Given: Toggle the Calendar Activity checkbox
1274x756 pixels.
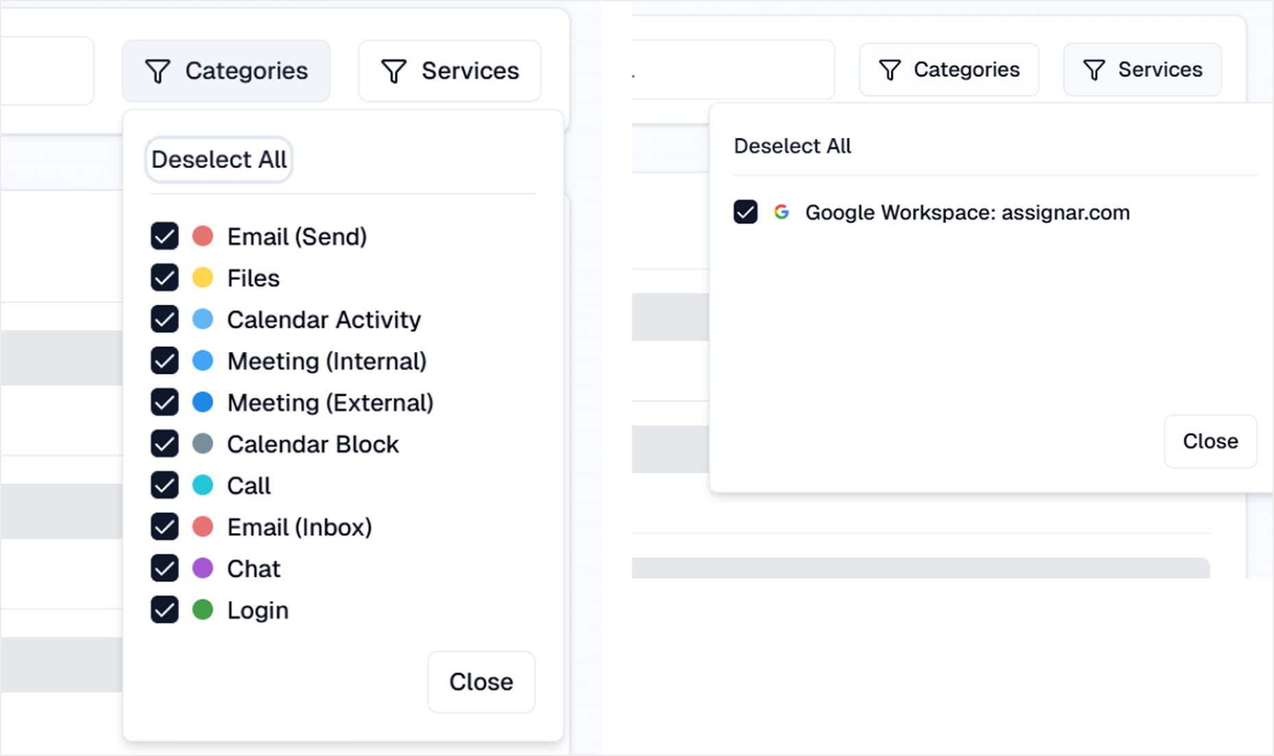Looking at the screenshot, I should (x=165, y=320).
